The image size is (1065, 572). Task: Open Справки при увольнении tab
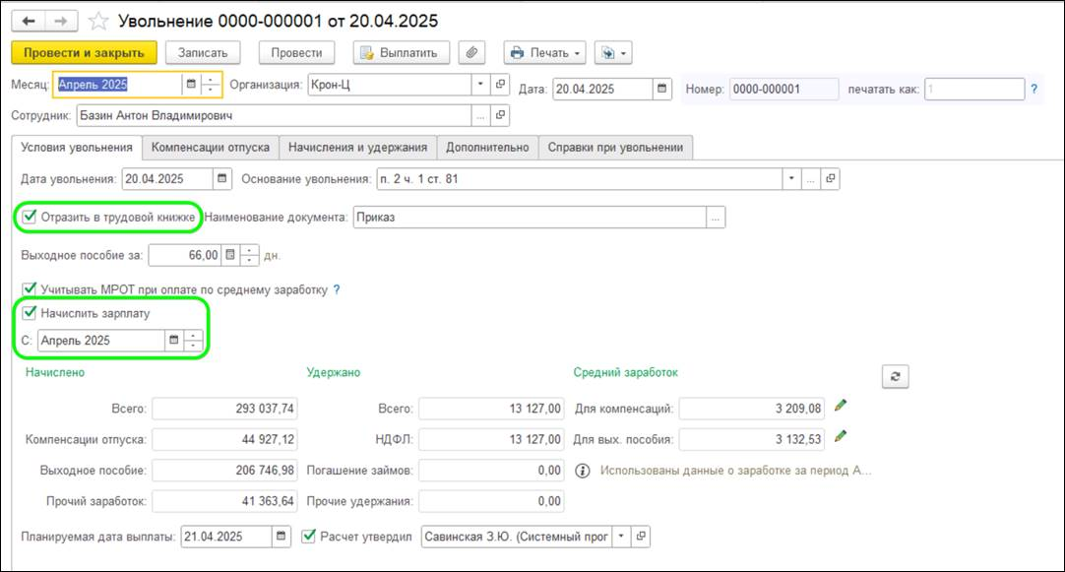616,147
